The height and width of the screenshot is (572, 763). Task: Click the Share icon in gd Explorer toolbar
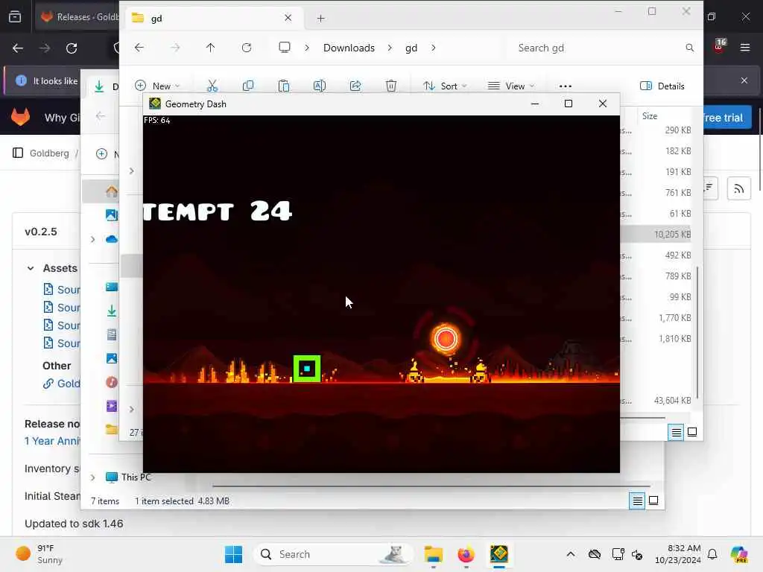coord(355,86)
